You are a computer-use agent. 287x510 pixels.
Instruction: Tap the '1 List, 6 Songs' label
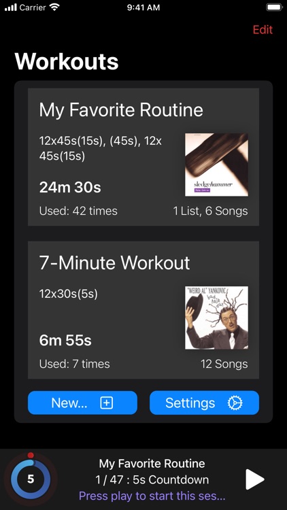(x=211, y=211)
